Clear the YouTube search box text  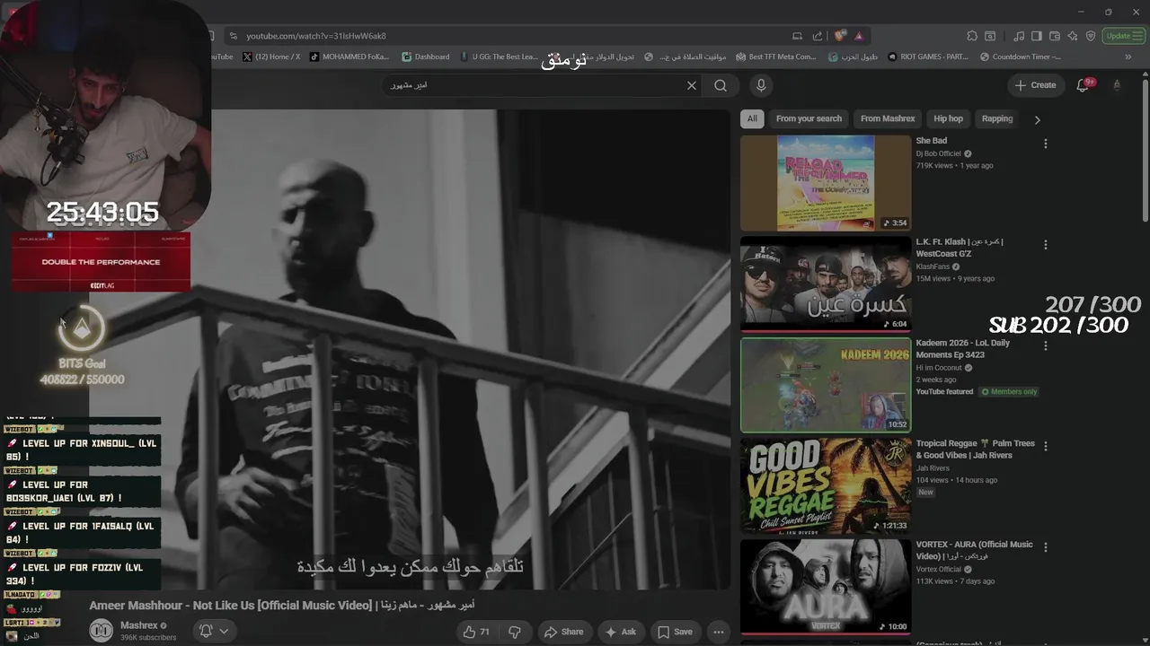[692, 85]
